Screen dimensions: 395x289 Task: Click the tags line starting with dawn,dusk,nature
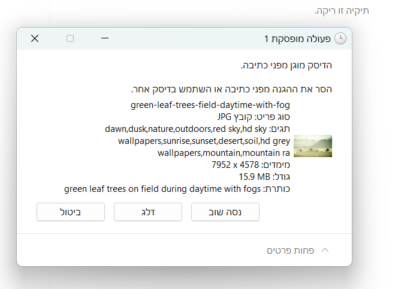(197, 129)
